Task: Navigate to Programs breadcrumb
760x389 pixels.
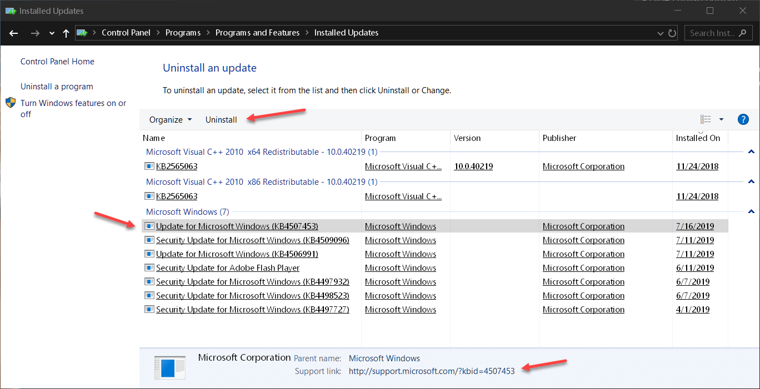Action: 183,33
